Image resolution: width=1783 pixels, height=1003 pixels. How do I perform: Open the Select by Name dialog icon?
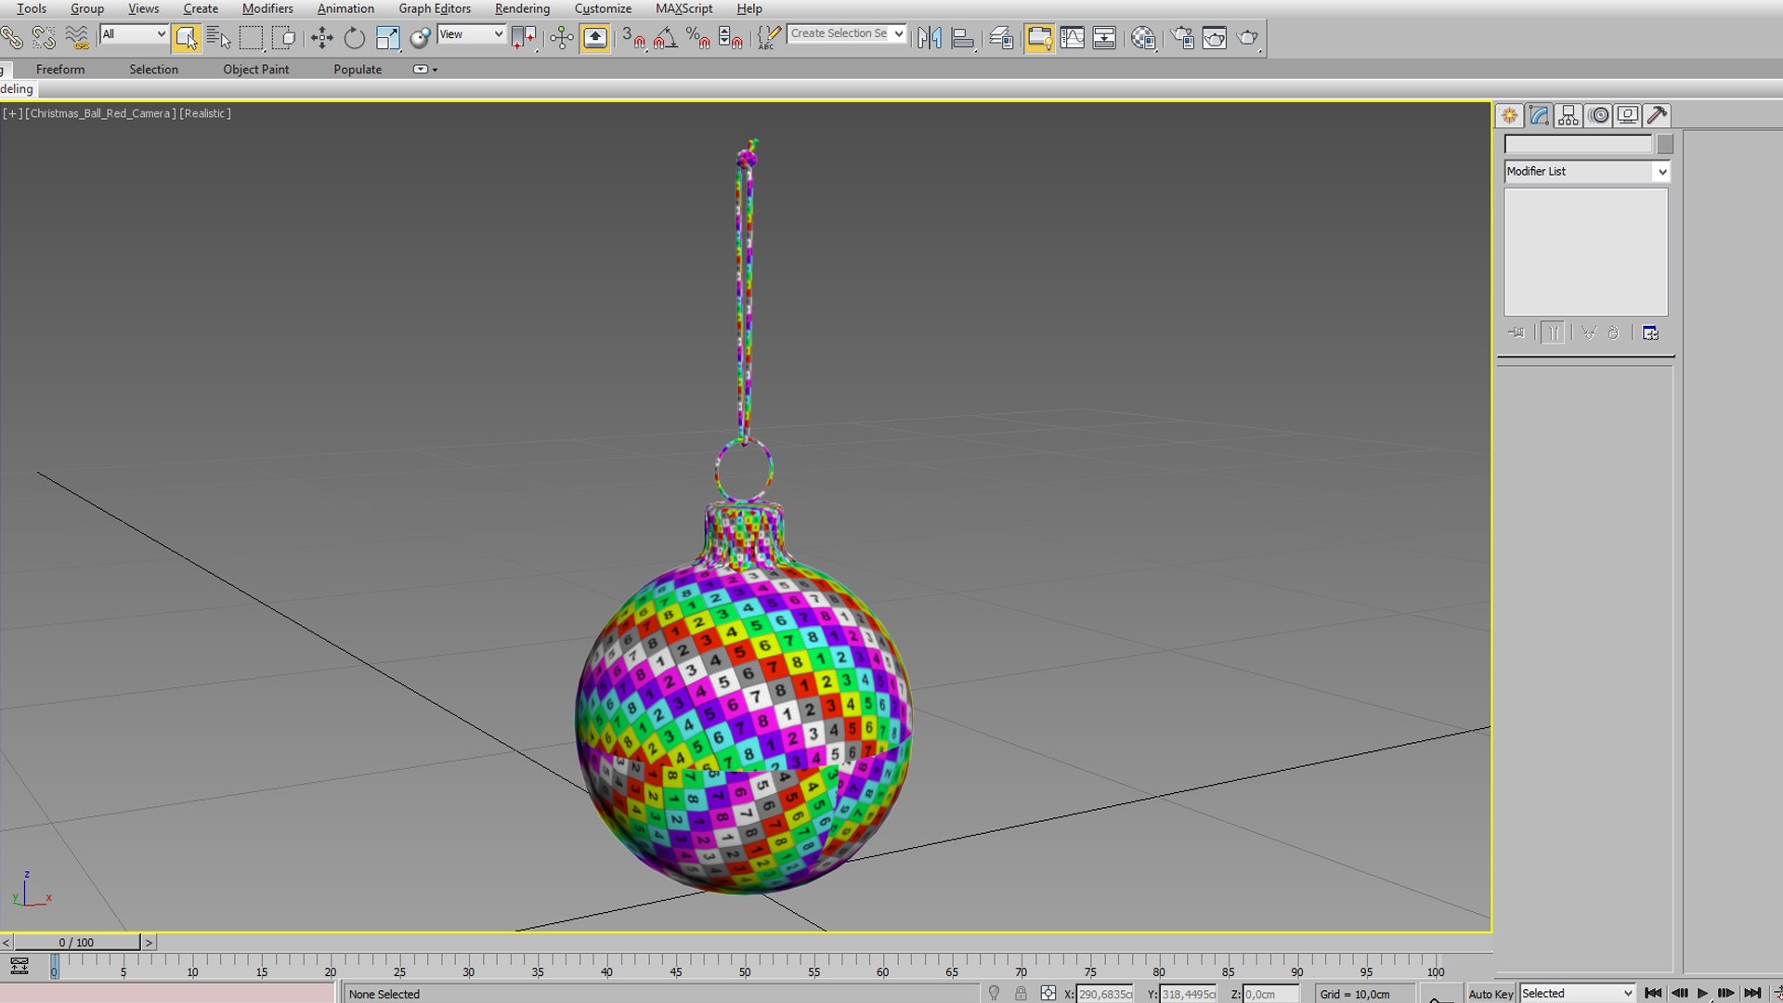point(218,38)
